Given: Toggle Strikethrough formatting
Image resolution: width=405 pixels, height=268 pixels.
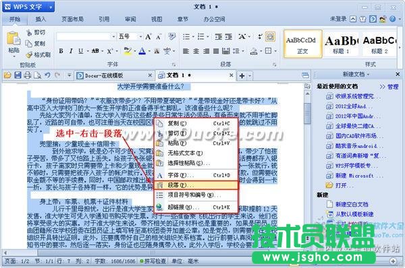Looking at the screenshot, I should pyautogui.click(x=95, y=51).
